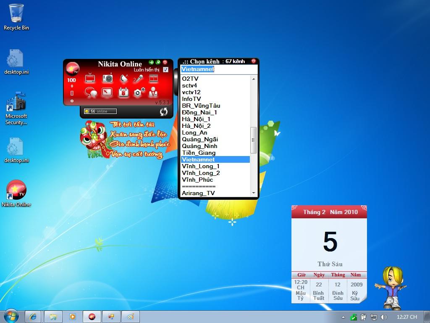430x323 pixels.
Task: Open the radio icon in Nikita Online
Action: pos(108,79)
